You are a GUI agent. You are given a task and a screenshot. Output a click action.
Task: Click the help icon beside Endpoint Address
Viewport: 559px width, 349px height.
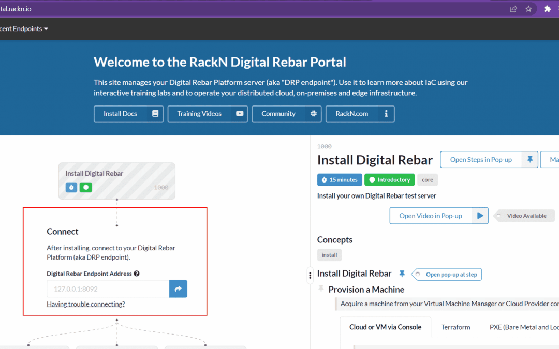coord(137,274)
